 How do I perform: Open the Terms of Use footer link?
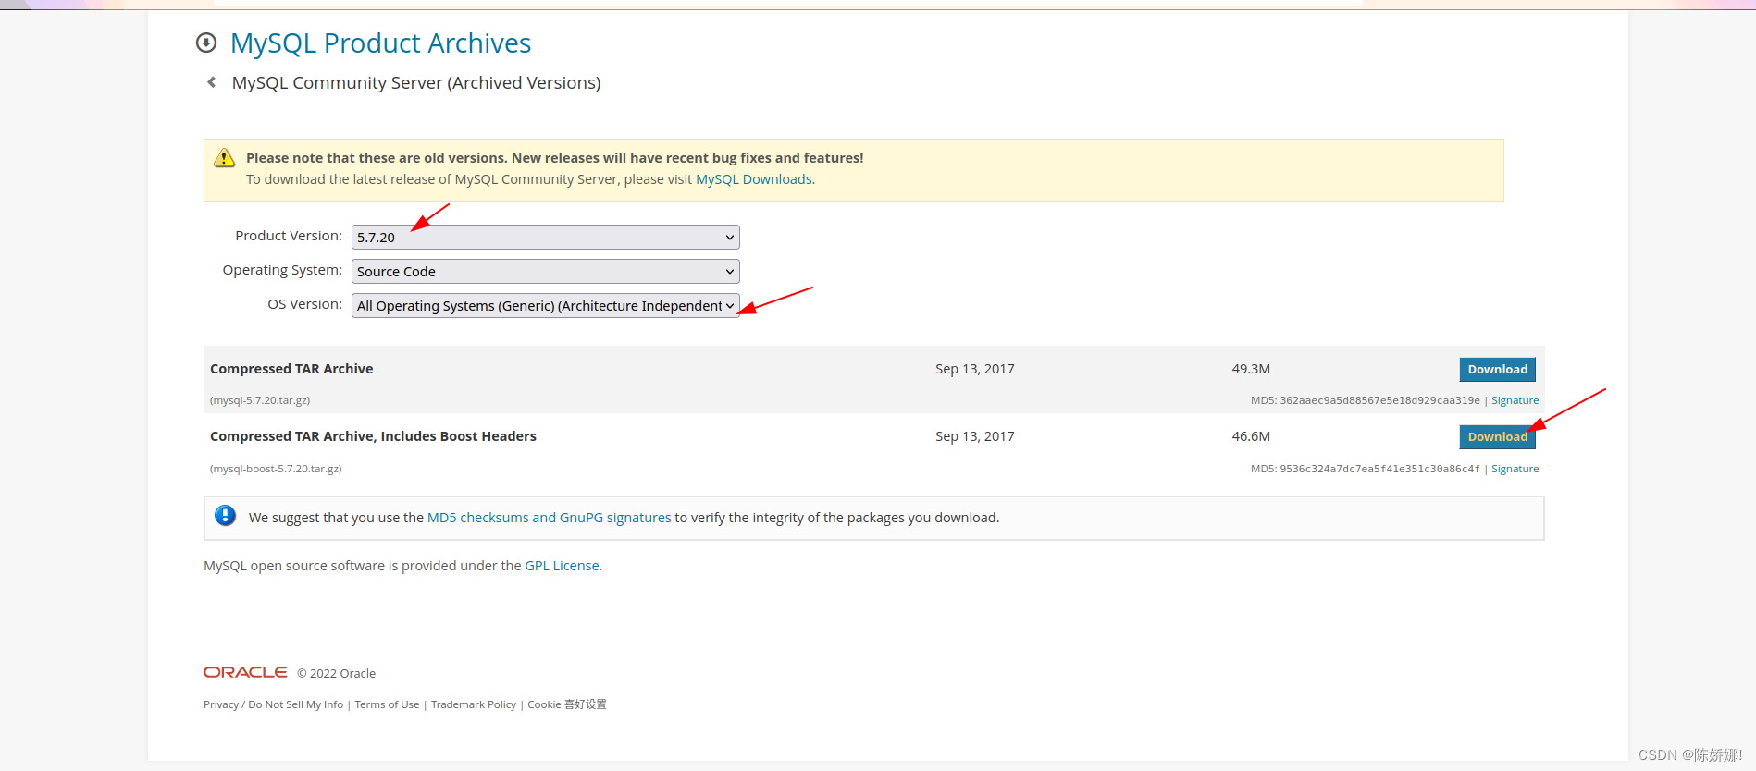click(387, 704)
